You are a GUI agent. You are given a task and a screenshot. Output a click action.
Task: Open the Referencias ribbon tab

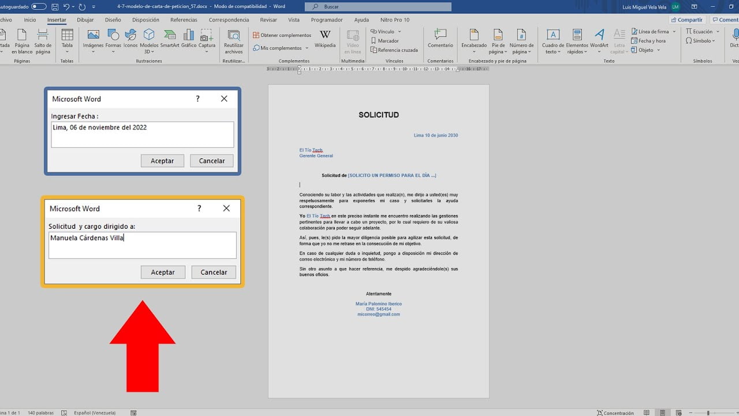(184, 20)
